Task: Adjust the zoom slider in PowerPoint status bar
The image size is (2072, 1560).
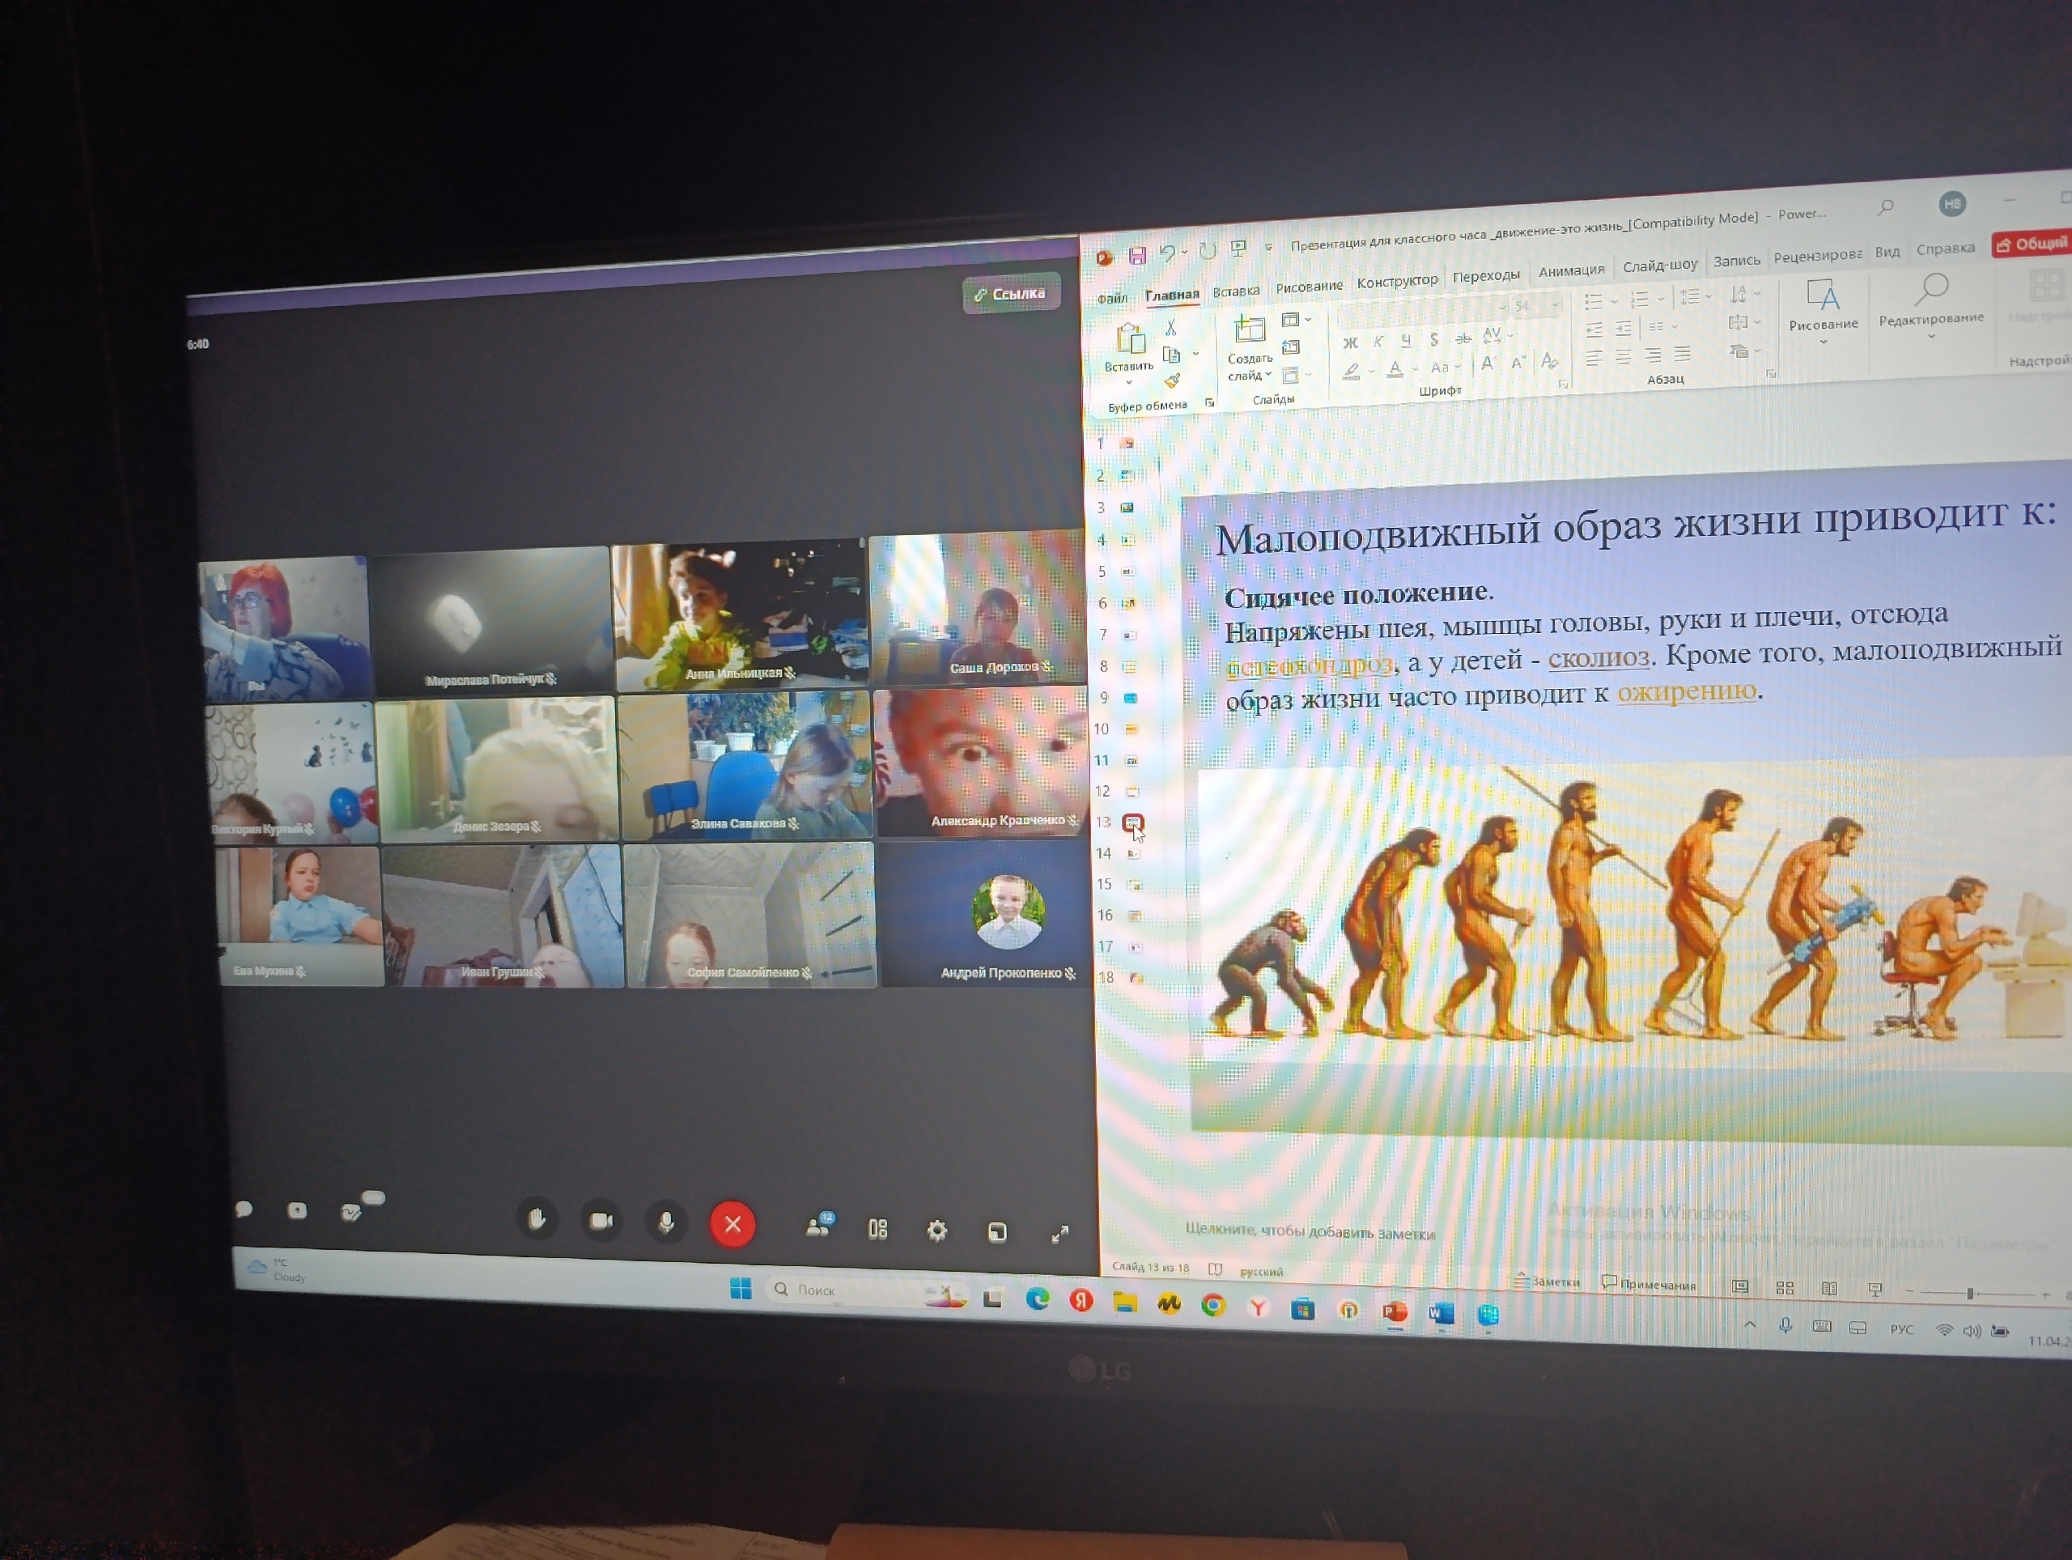Action: coord(1971,1293)
